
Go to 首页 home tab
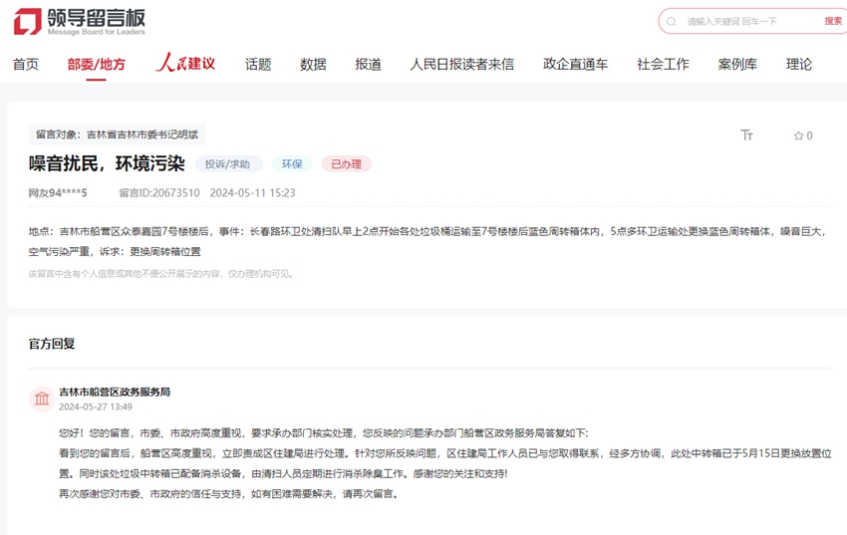[26, 65]
